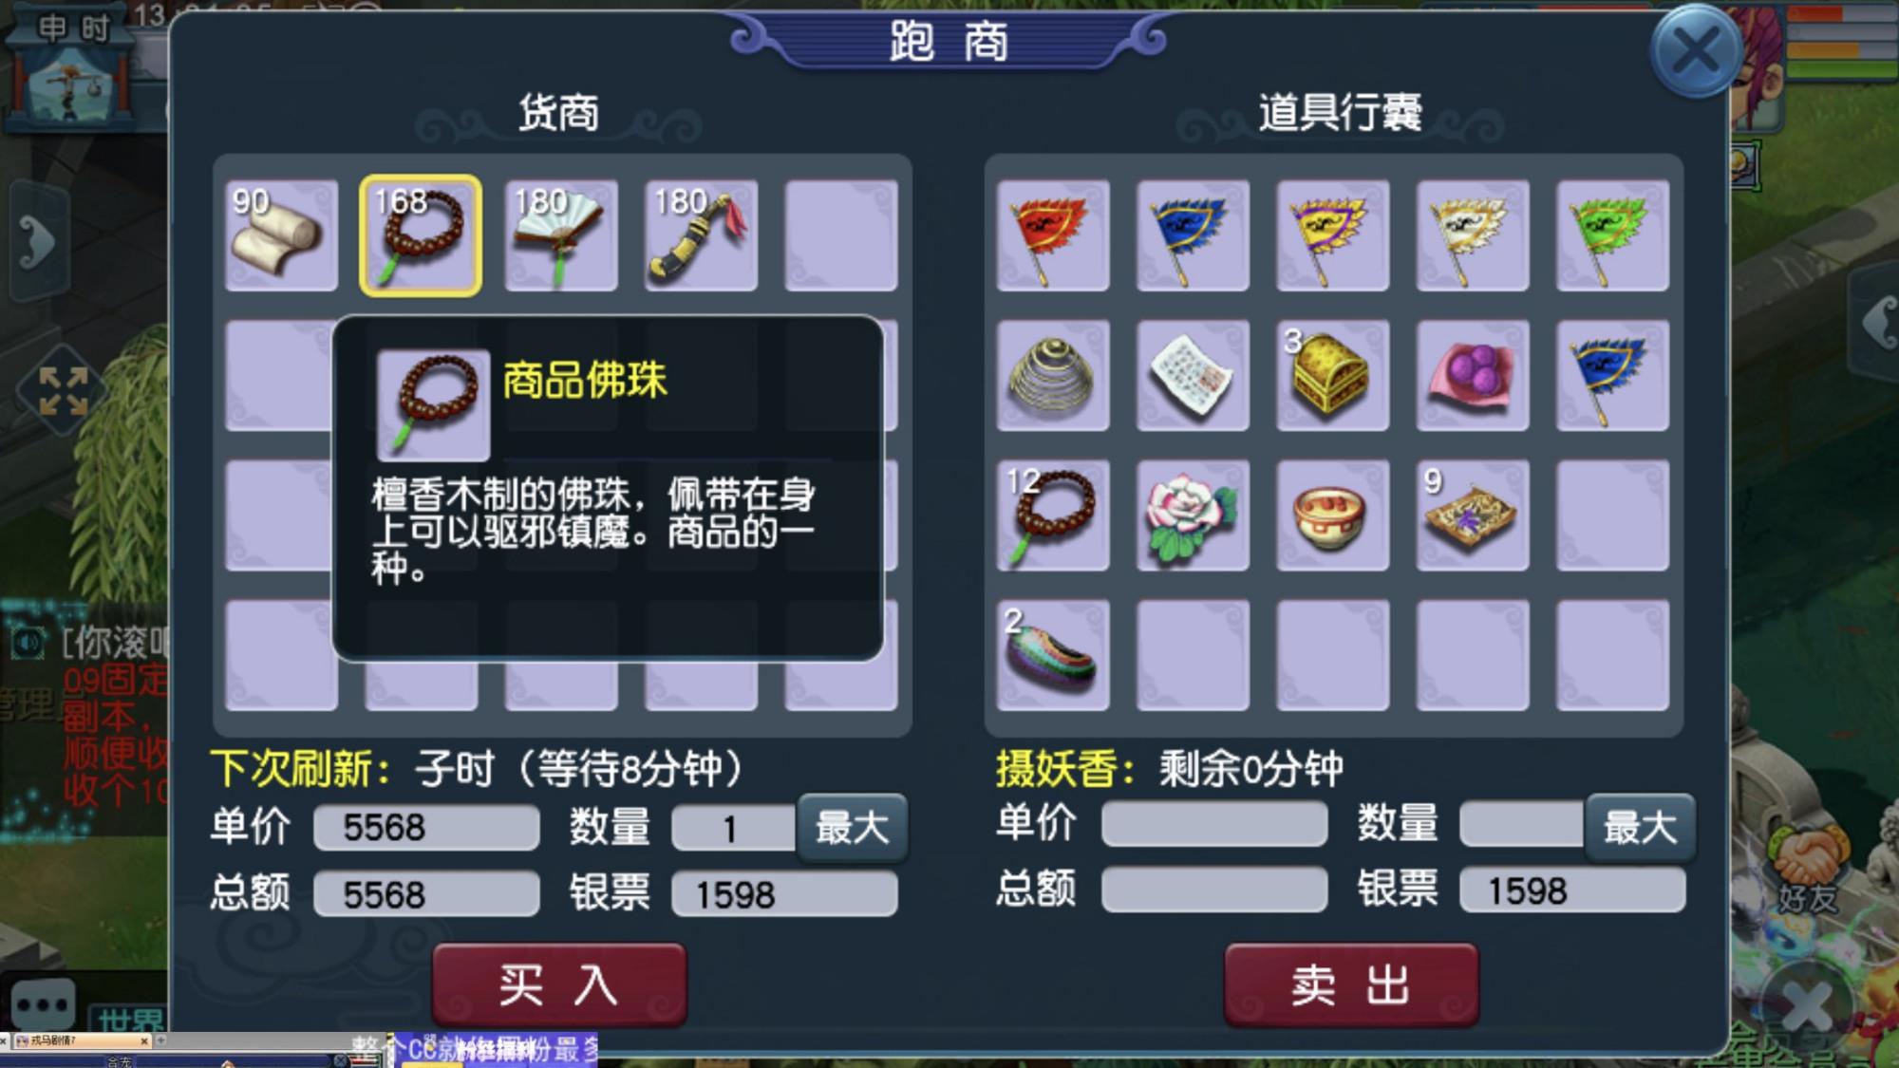
Task: Select the prayer beads stack of 12
Action: (1053, 515)
